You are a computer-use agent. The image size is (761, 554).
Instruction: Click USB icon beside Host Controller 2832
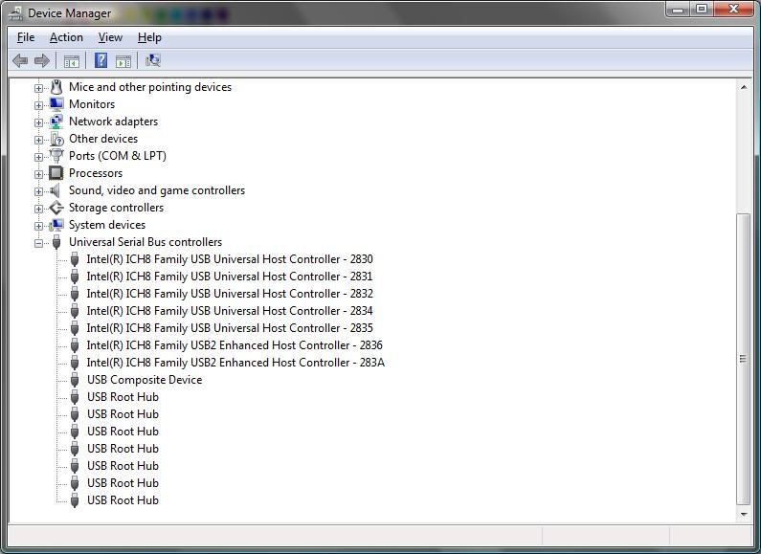click(75, 294)
